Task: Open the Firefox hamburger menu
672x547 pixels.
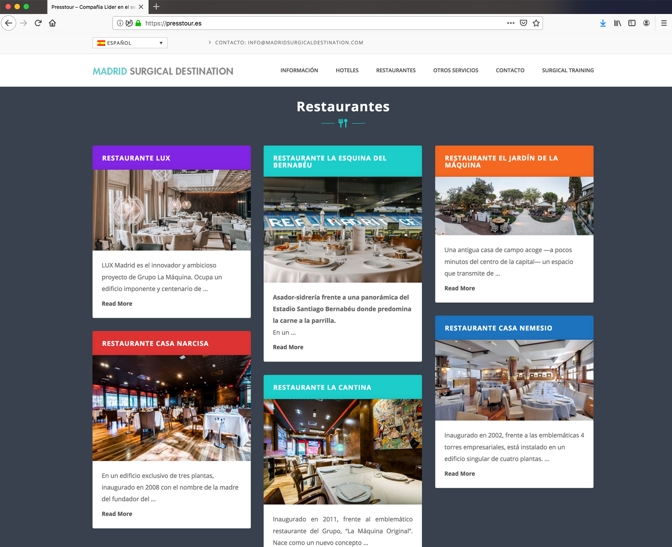Action: point(664,23)
